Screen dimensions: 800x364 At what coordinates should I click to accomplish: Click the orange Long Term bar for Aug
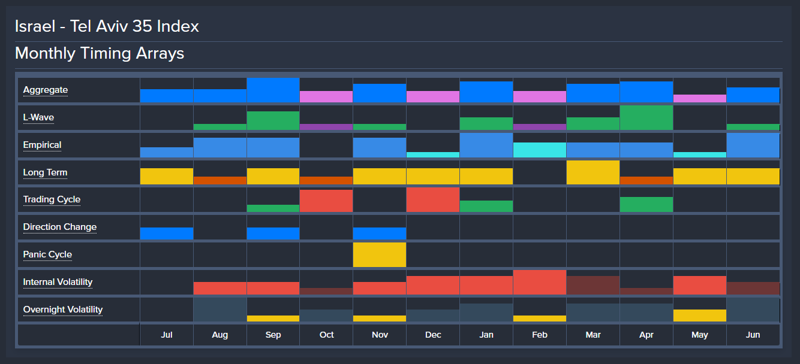220,181
